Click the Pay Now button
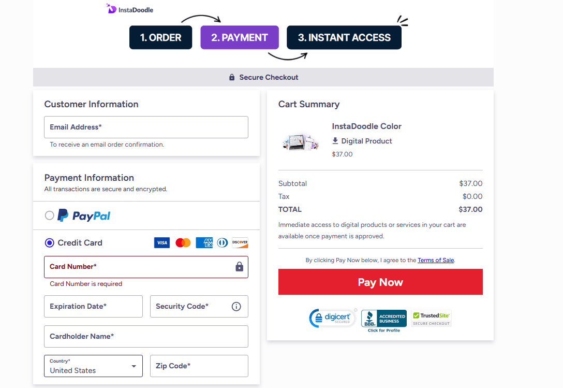Screen dimensions: 563x388 pos(380,282)
